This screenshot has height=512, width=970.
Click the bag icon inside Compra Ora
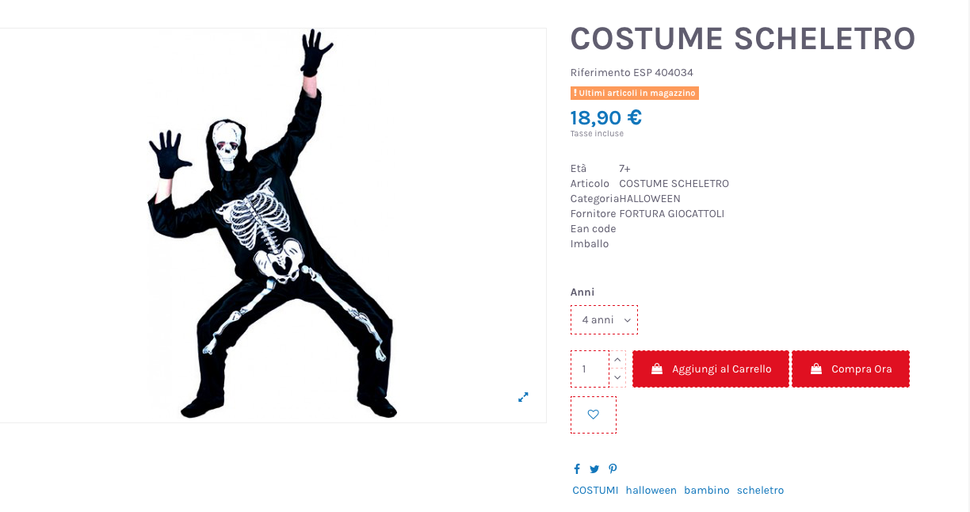click(815, 368)
